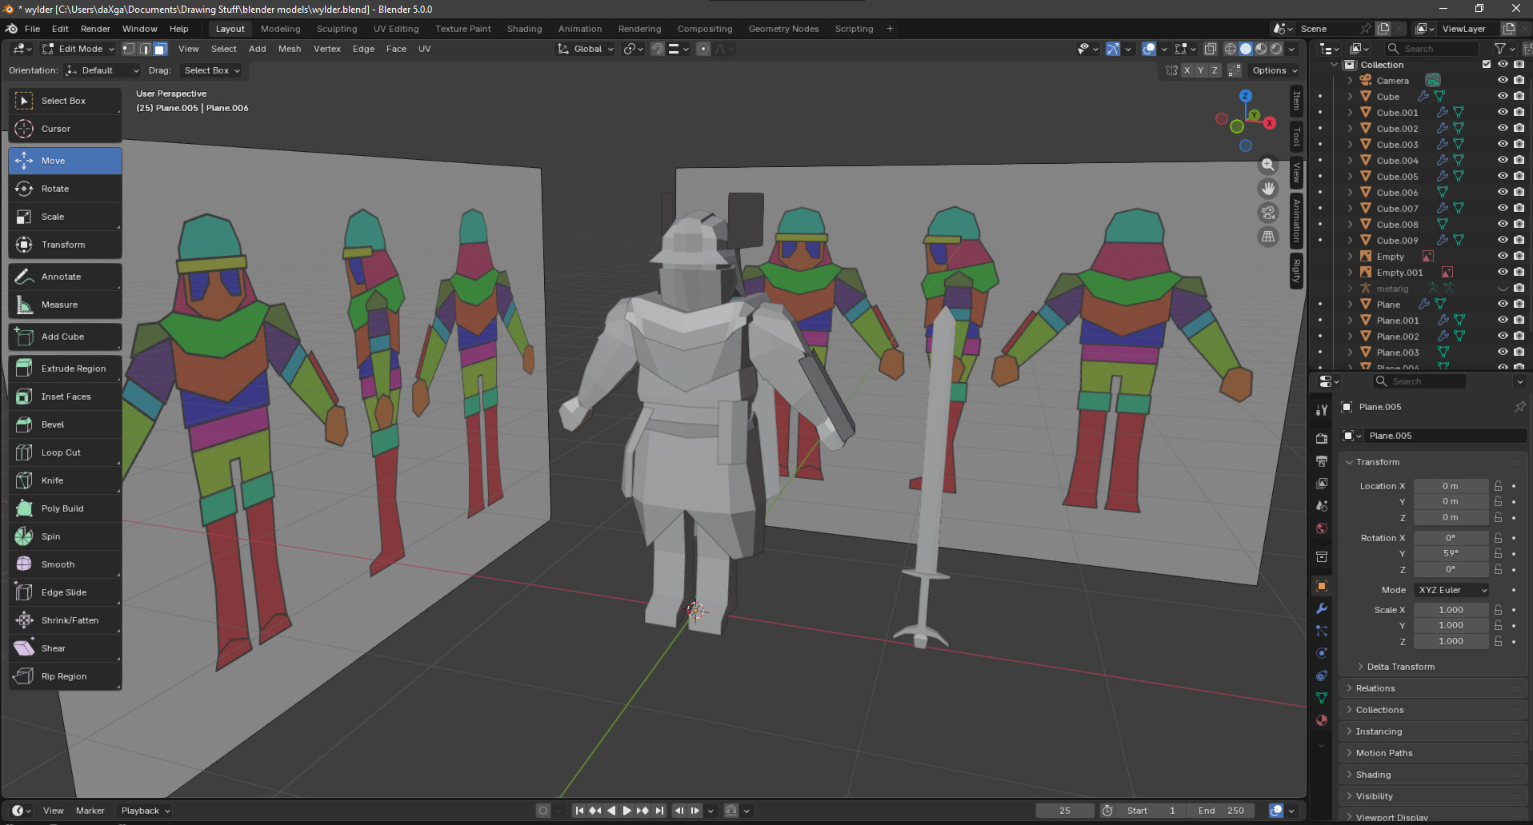Switch to the Sculpting workspace tab
Screen dimensions: 1533x825
click(337, 29)
